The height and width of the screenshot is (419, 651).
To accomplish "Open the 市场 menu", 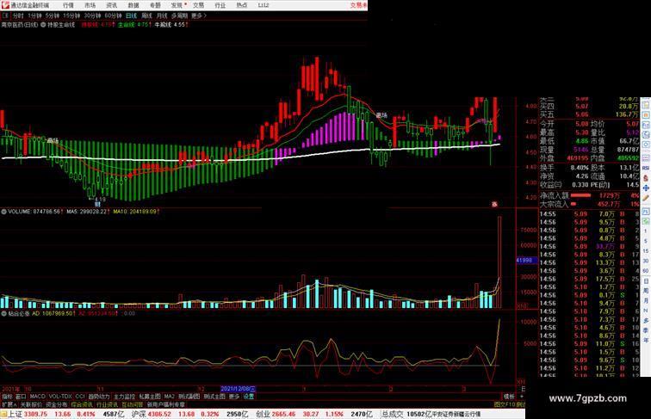I will click(x=90, y=5).
